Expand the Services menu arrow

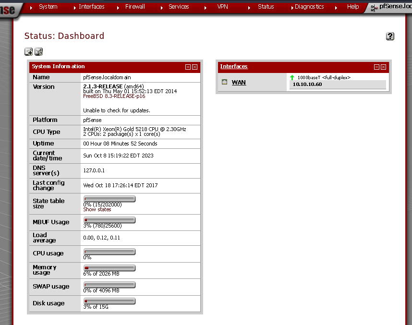[x=162, y=8]
